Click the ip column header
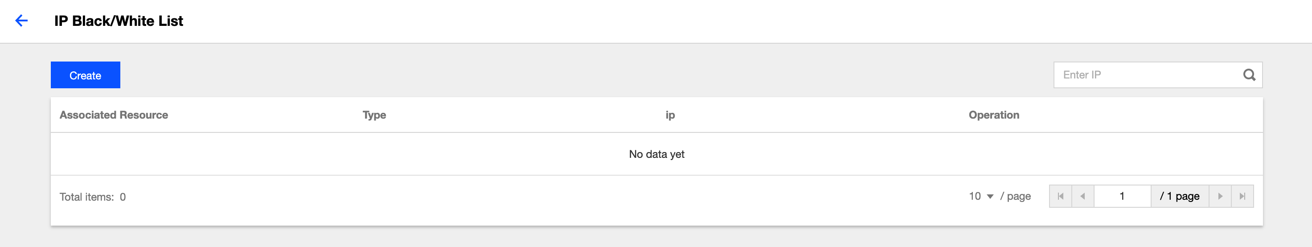The width and height of the screenshot is (1312, 247). [670, 115]
